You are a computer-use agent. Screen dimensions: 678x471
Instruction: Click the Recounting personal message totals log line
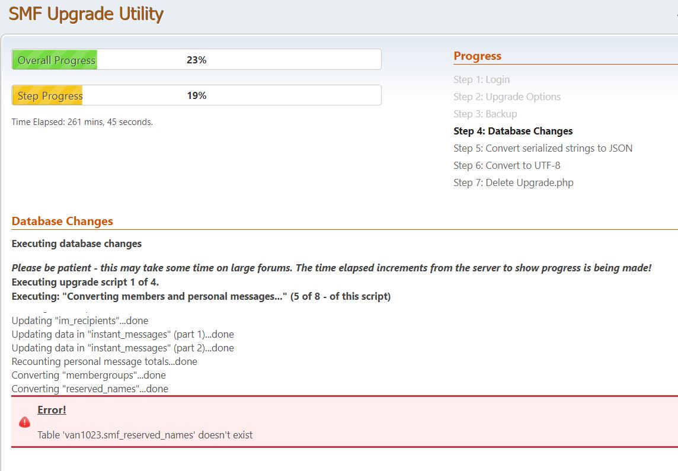[x=104, y=361]
